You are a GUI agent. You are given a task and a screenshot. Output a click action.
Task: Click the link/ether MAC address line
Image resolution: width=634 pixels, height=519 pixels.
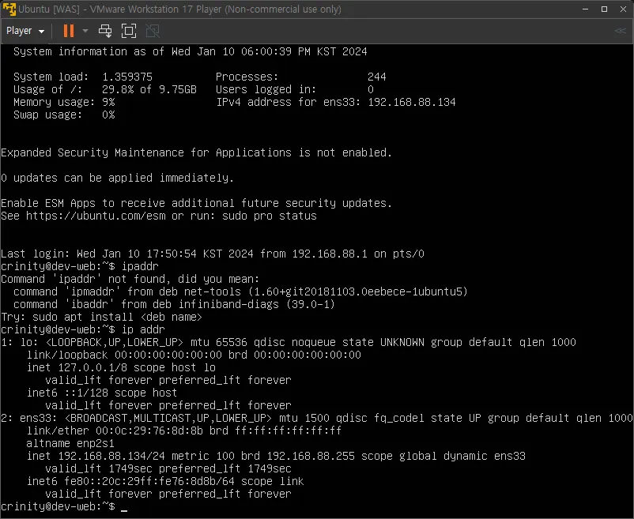coord(184,431)
